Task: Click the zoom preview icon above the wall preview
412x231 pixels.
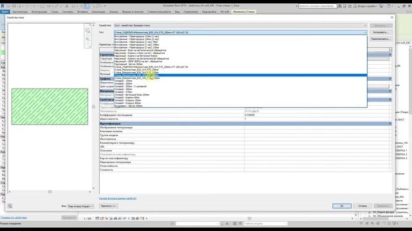Action: (88, 39)
